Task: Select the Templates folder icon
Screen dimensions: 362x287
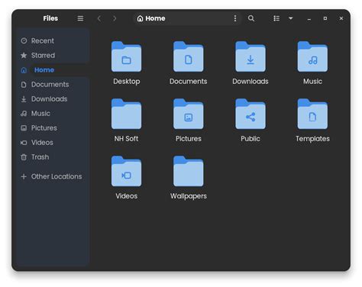Action: (x=312, y=114)
